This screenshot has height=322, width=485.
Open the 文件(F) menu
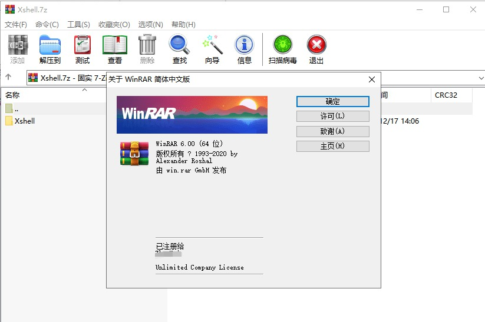[16, 24]
